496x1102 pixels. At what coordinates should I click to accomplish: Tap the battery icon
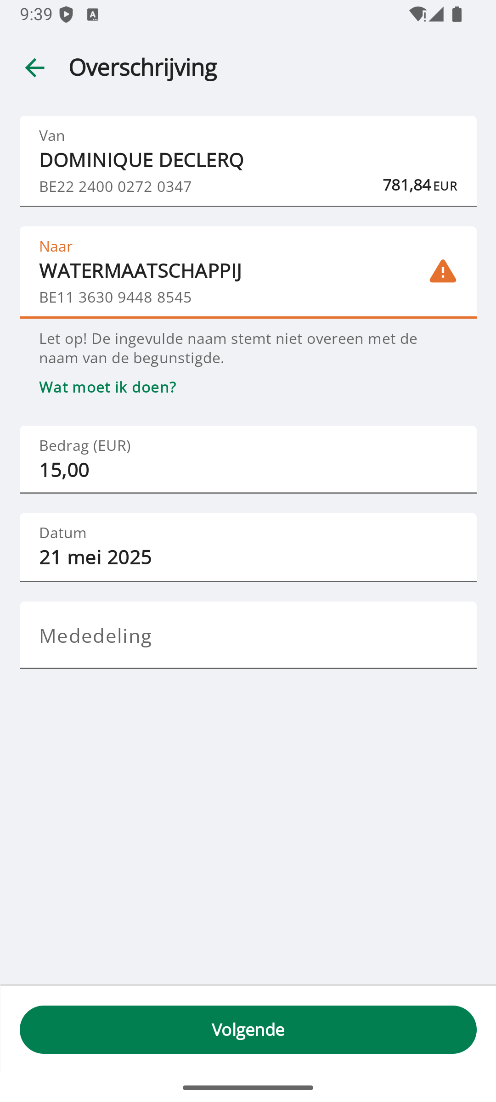pyautogui.click(x=457, y=15)
